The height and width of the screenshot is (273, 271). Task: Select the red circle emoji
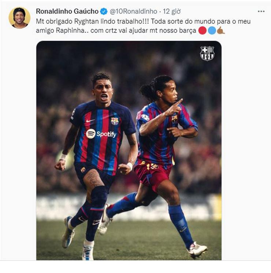(203, 30)
